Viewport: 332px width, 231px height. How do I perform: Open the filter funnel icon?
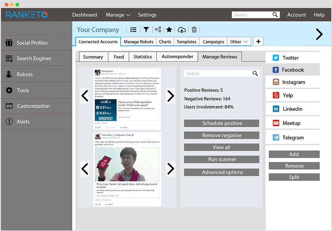(x=146, y=30)
